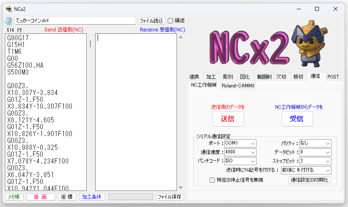Click the blue 受信 receive button
This screenshot has height=207, width=348.
[297, 119]
